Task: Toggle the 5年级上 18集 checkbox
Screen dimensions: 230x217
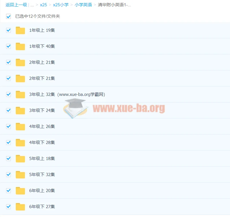Action: pyautogui.click(x=8, y=159)
